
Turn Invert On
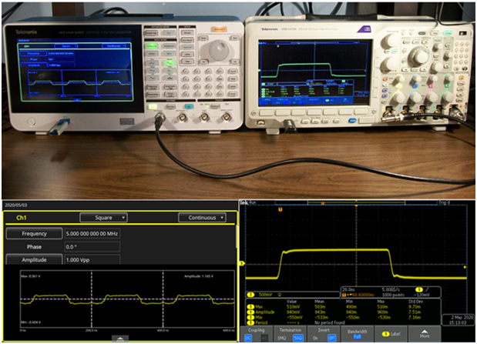pyautogui.click(x=315, y=338)
